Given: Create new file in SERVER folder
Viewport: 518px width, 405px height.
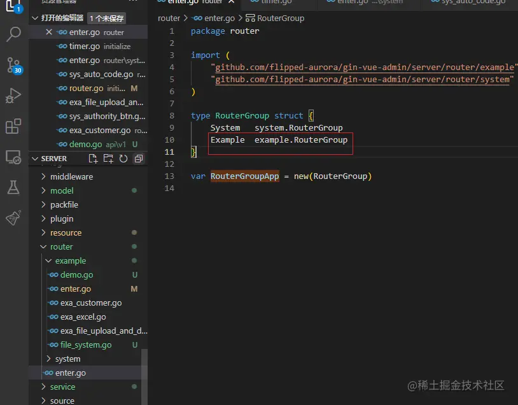Looking at the screenshot, I should tap(93, 159).
